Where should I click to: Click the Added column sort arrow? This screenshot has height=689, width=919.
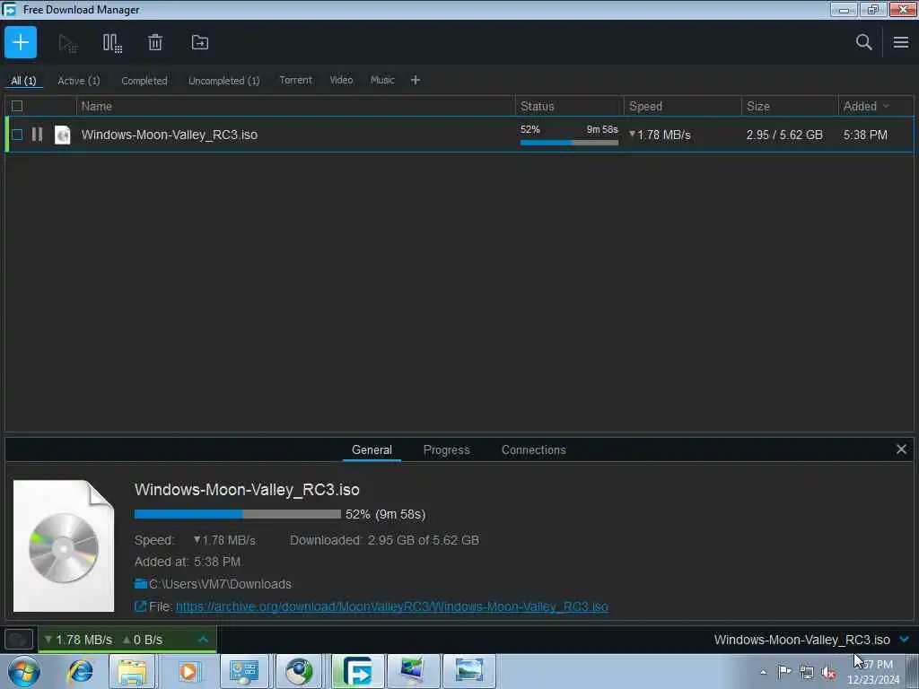pyautogui.click(x=886, y=106)
